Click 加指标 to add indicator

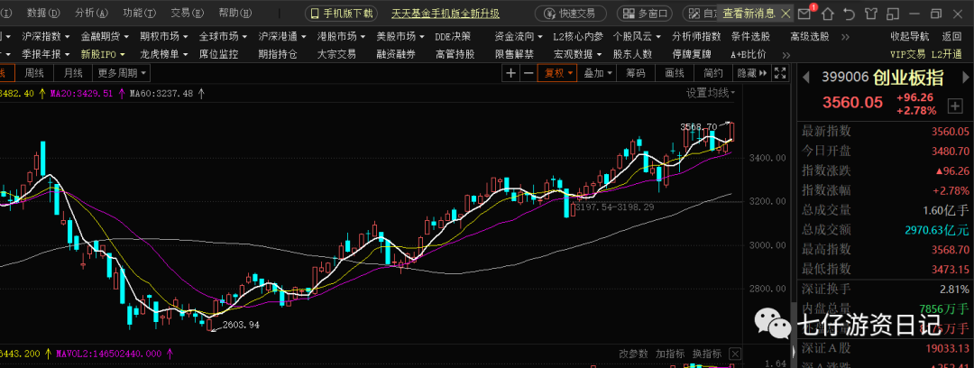point(672,354)
